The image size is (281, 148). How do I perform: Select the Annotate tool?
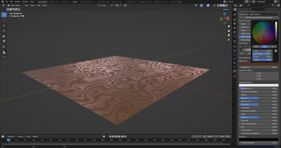point(4,47)
